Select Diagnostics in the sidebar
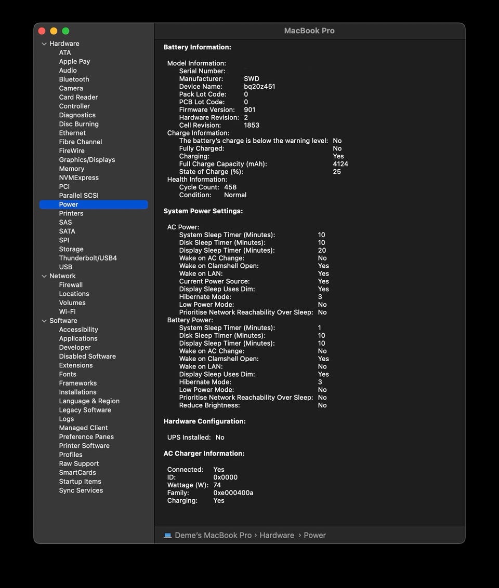The height and width of the screenshot is (588, 499). (77, 115)
